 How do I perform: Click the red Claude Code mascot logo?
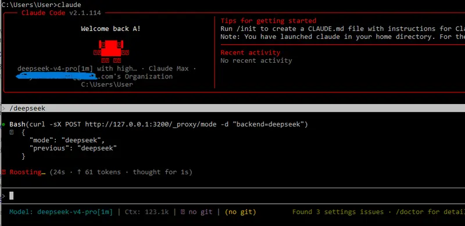(x=111, y=52)
